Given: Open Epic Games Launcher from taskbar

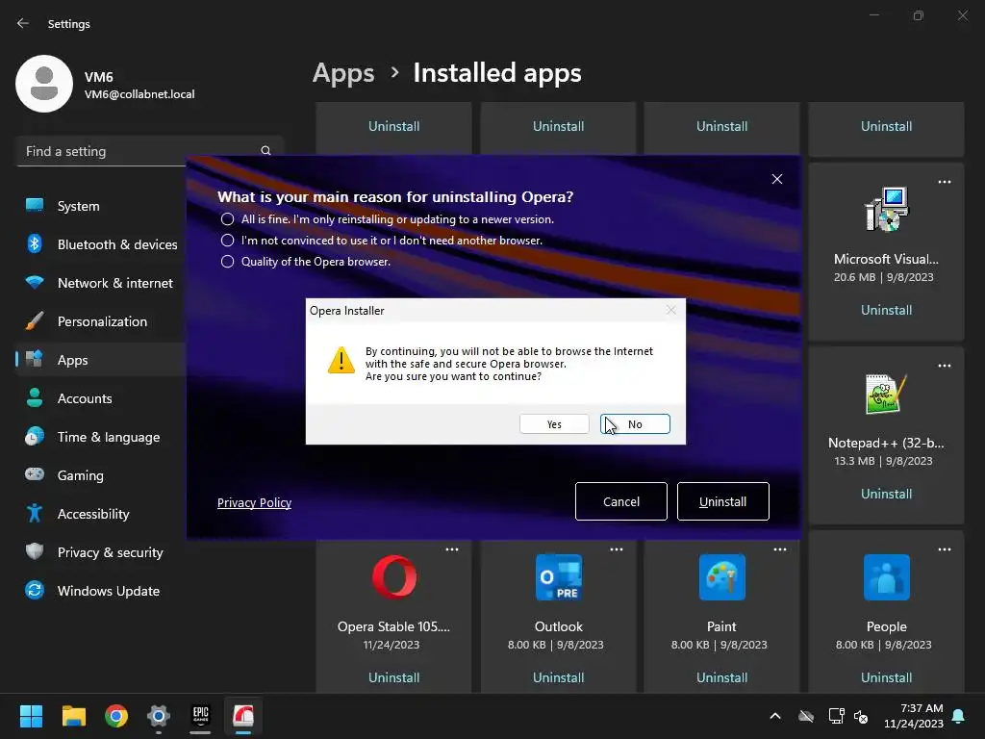Looking at the screenshot, I should click(x=200, y=716).
